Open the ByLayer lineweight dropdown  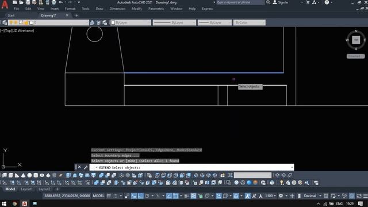[x=214, y=22]
